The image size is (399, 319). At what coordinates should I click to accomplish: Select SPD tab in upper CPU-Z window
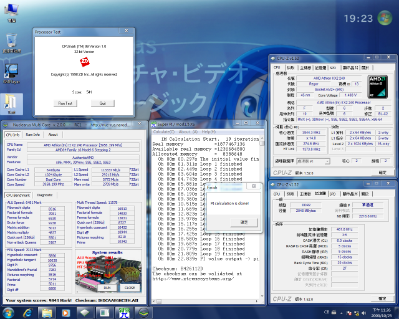tap(333, 67)
